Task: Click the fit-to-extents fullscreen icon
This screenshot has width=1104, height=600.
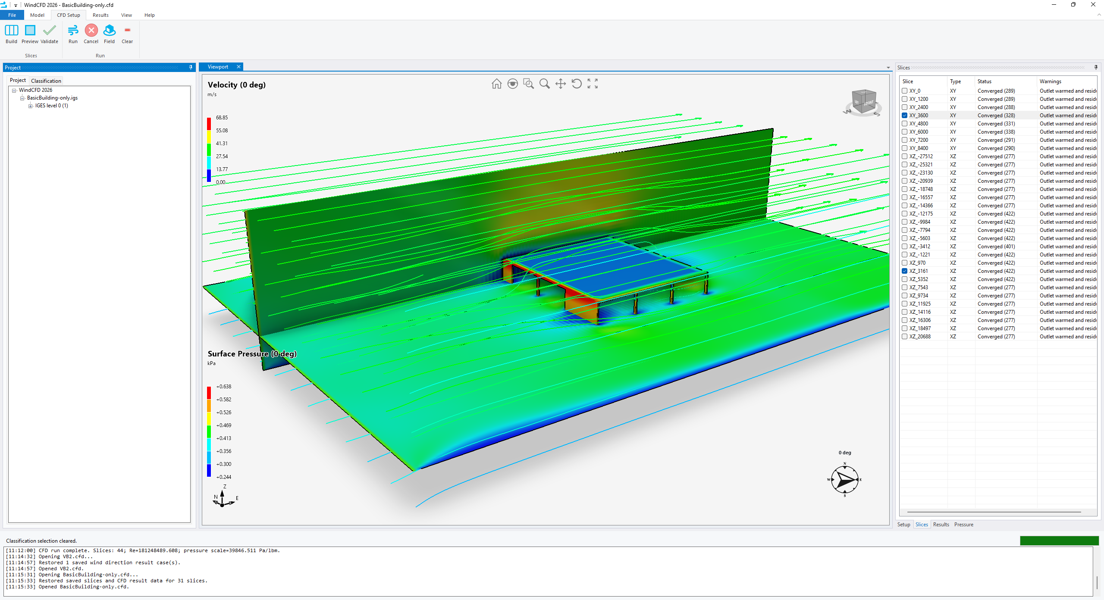Action: [593, 84]
